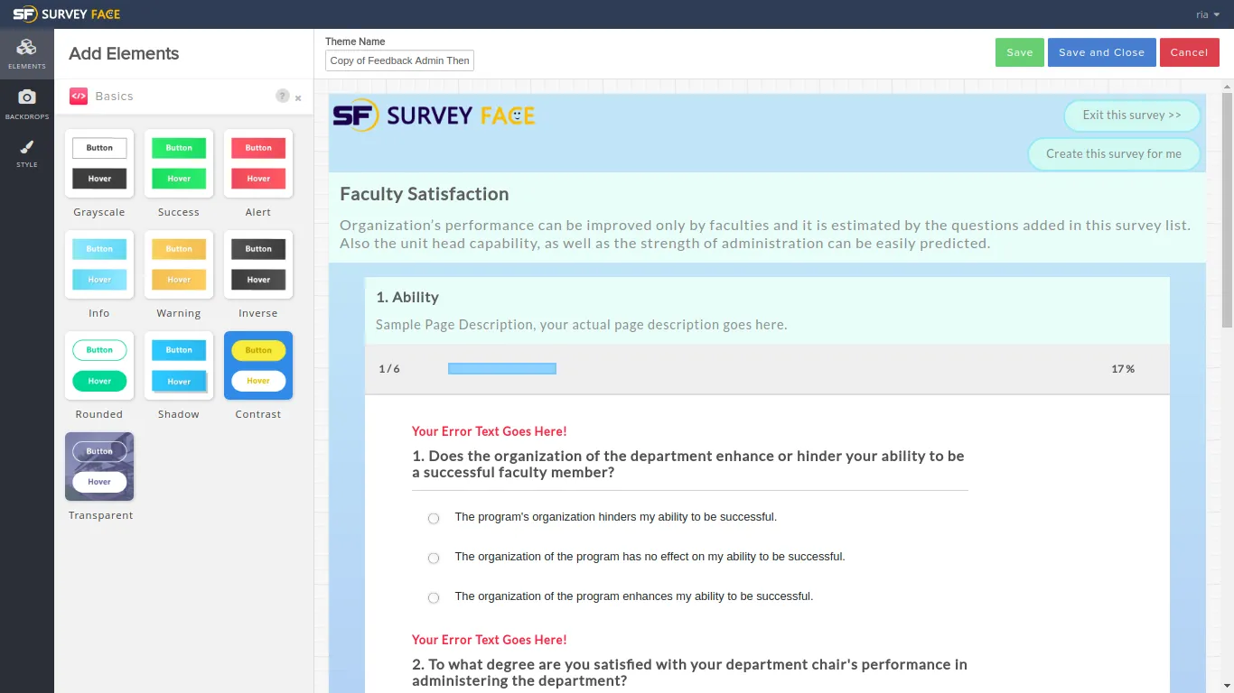Screen dimensions: 1234x693
Task: Click the Survey Face logo in header
Action: point(66,14)
